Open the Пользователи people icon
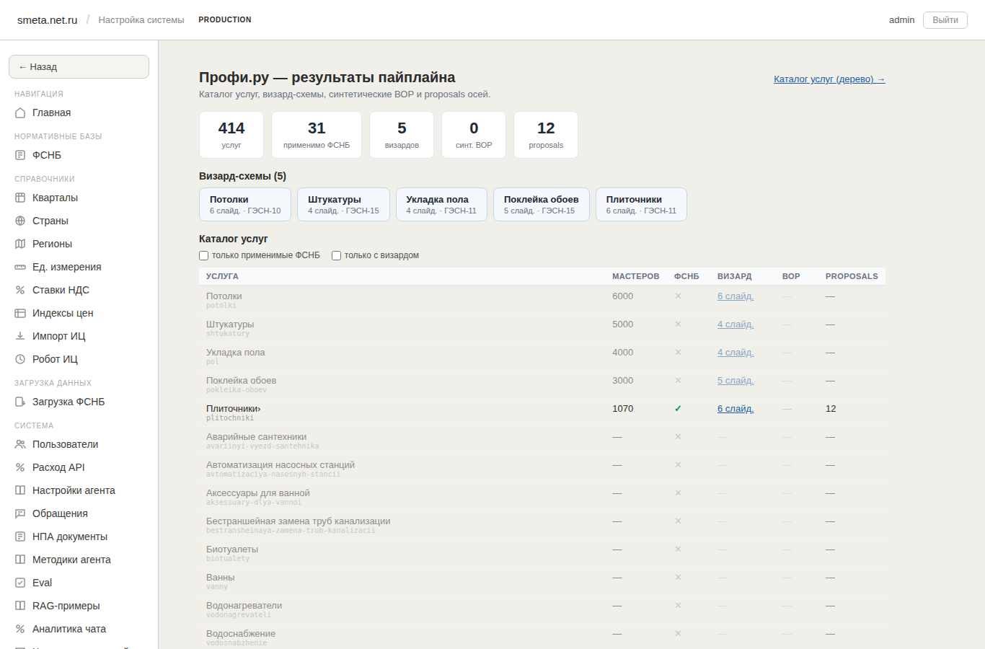This screenshot has width=985, height=649. tap(20, 444)
